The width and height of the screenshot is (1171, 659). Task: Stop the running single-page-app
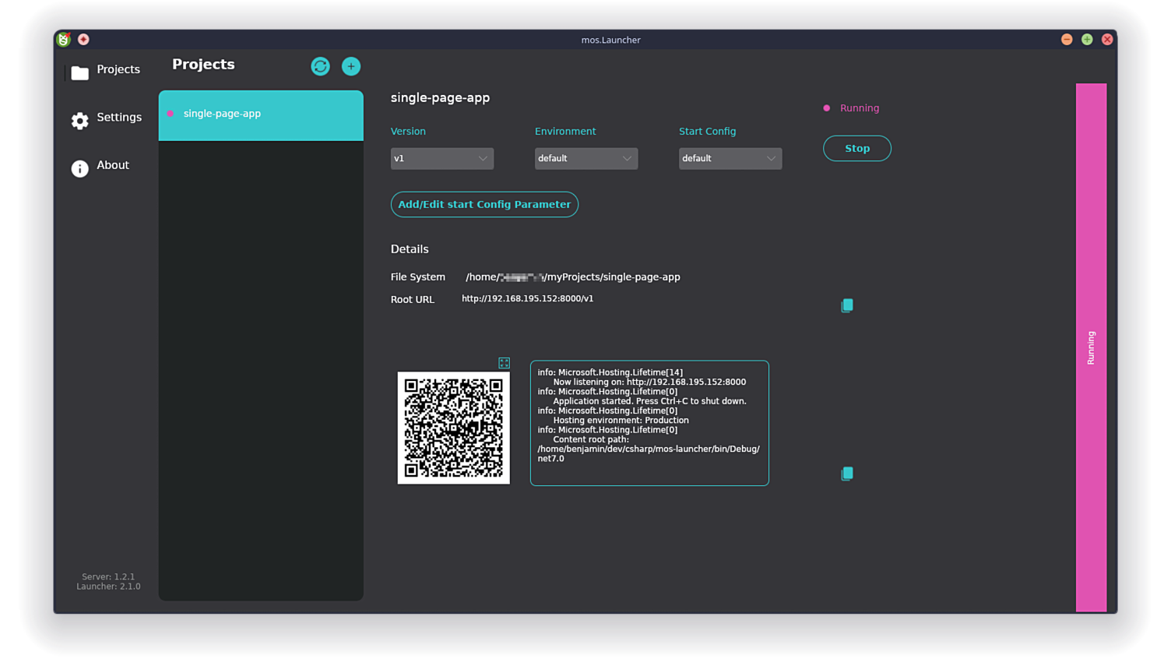click(x=856, y=148)
